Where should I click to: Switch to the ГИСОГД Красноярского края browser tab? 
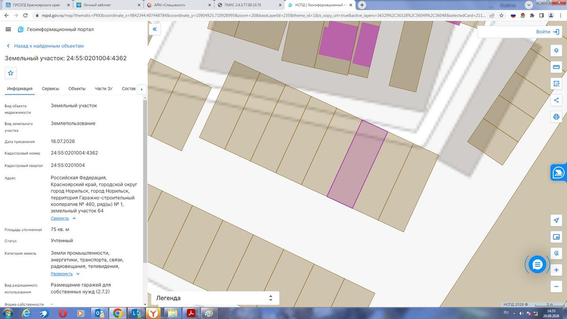click(36, 5)
